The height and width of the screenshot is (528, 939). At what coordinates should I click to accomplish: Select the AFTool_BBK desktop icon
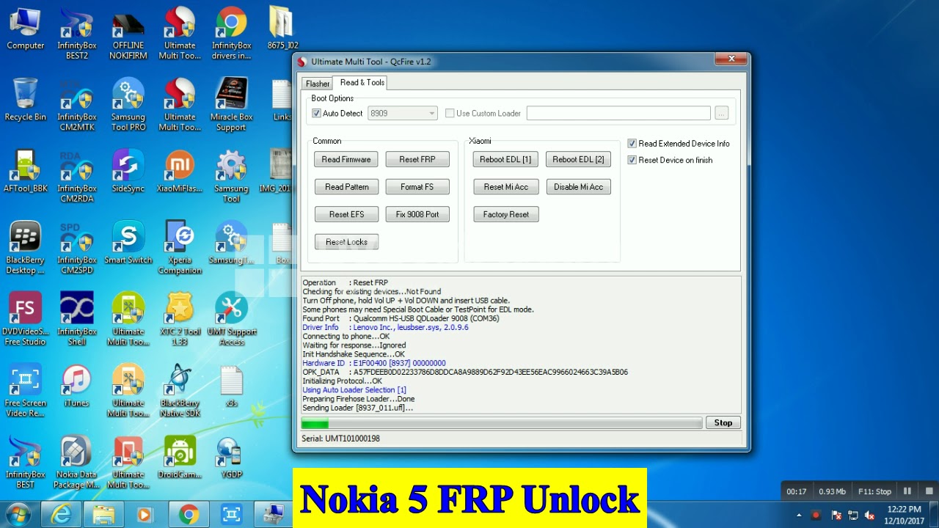26,171
